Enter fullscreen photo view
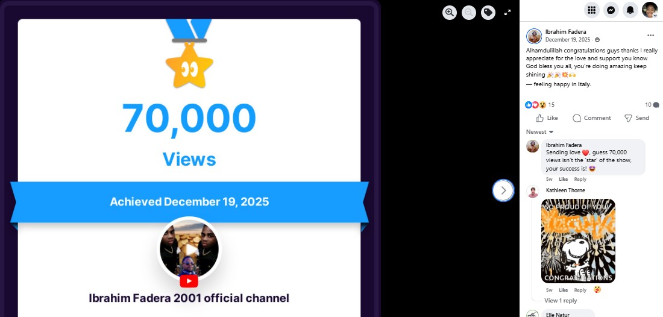The width and height of the screenshot is (663, 317). click(507, 12)
